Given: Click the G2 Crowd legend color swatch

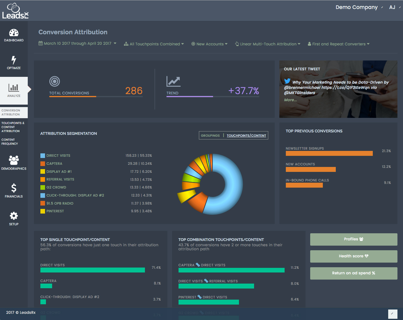Looking at the screenshot, I should 43,187.
